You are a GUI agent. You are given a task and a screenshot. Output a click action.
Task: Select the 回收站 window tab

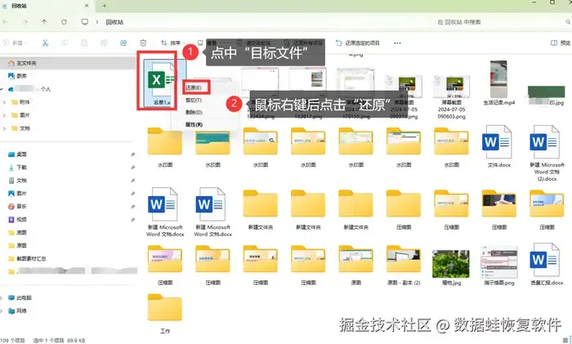pyautogui.click(x=47, y=6)
